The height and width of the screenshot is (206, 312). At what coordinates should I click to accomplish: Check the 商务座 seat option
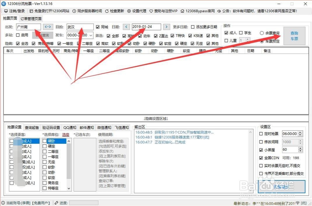[45, 183]
